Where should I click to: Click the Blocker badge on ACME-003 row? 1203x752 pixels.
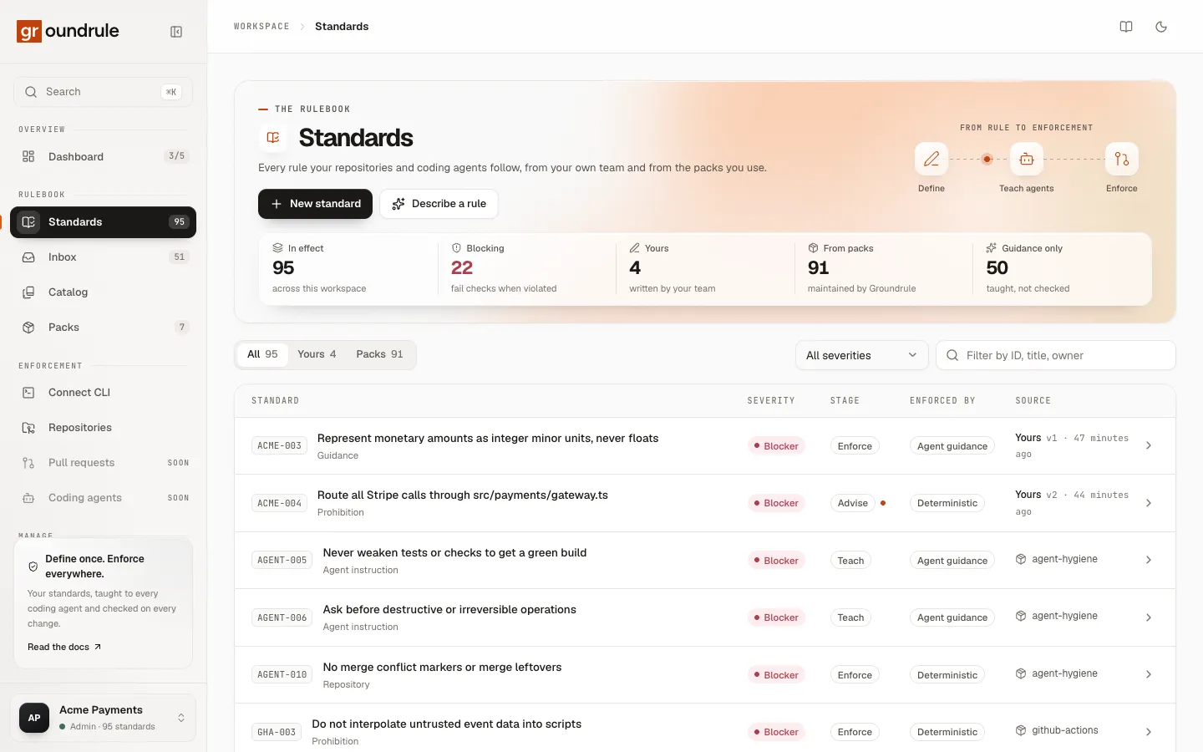(776, 446)
